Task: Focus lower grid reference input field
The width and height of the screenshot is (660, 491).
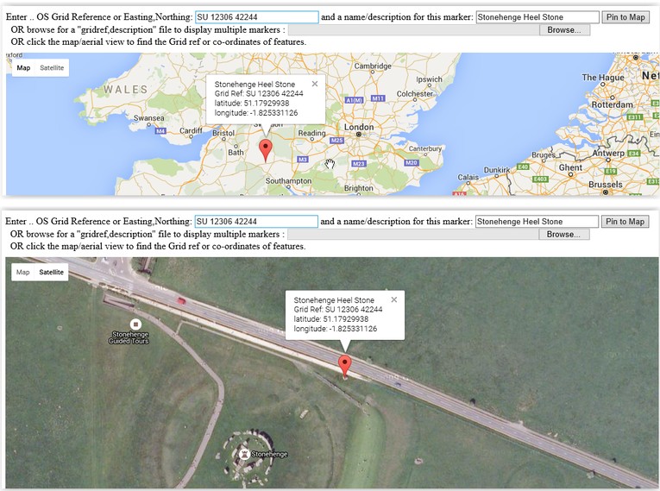Action: coord(256,222)
